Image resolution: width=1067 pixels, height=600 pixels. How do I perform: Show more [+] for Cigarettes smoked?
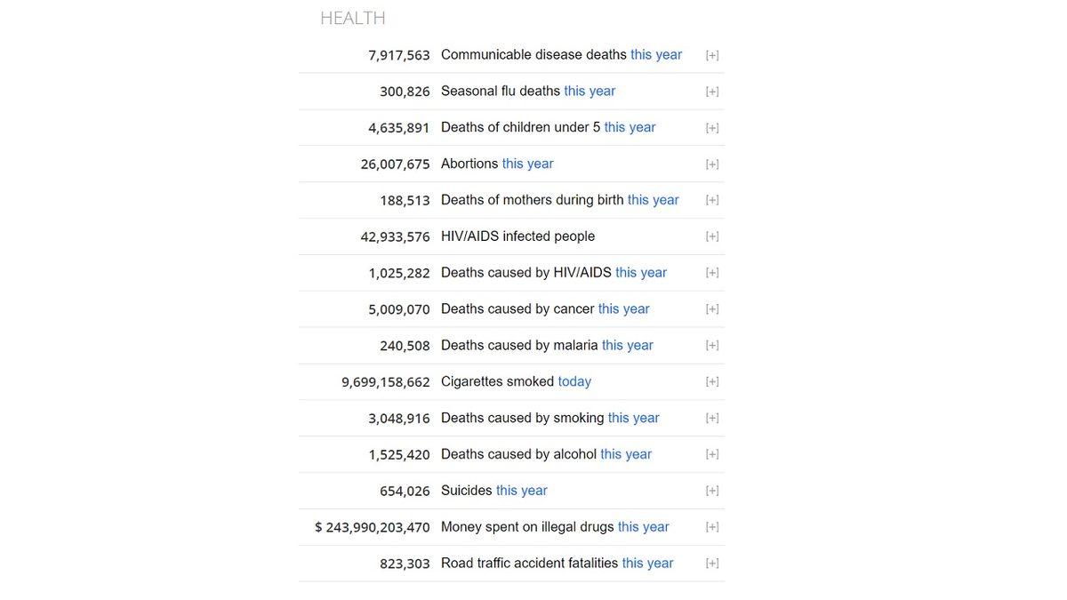click(x=712, y=382)
